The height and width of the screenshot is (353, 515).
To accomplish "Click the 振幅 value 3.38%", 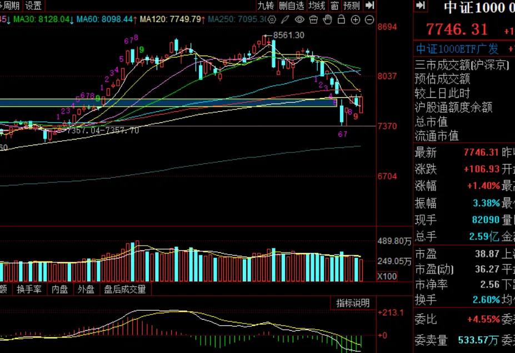I will click(486, 203).
